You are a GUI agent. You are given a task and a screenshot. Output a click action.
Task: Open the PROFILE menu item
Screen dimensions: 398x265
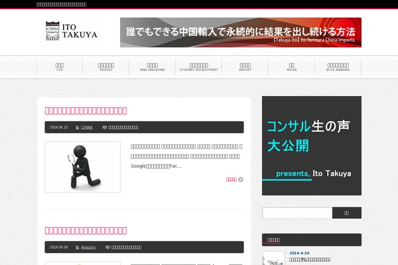[106, 67]
